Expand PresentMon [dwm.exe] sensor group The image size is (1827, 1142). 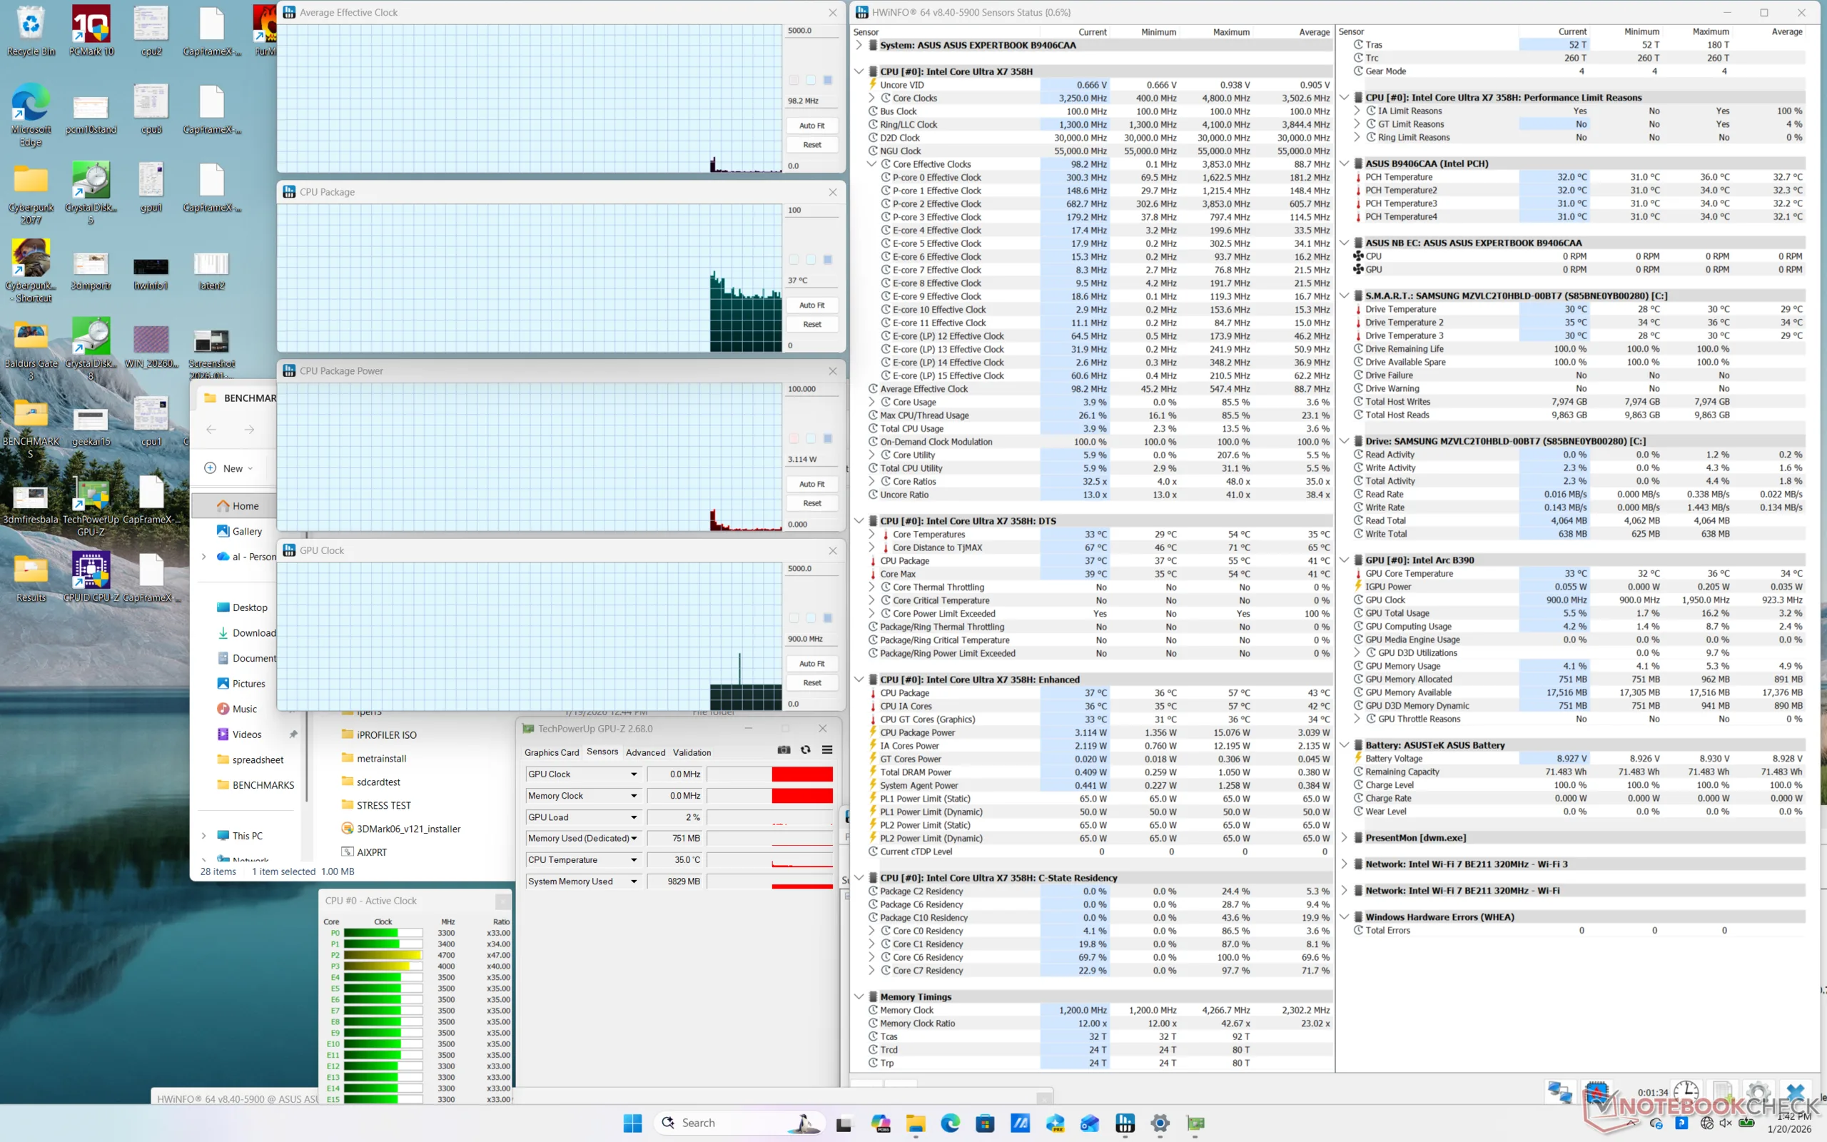click(x=1345, y=838)
